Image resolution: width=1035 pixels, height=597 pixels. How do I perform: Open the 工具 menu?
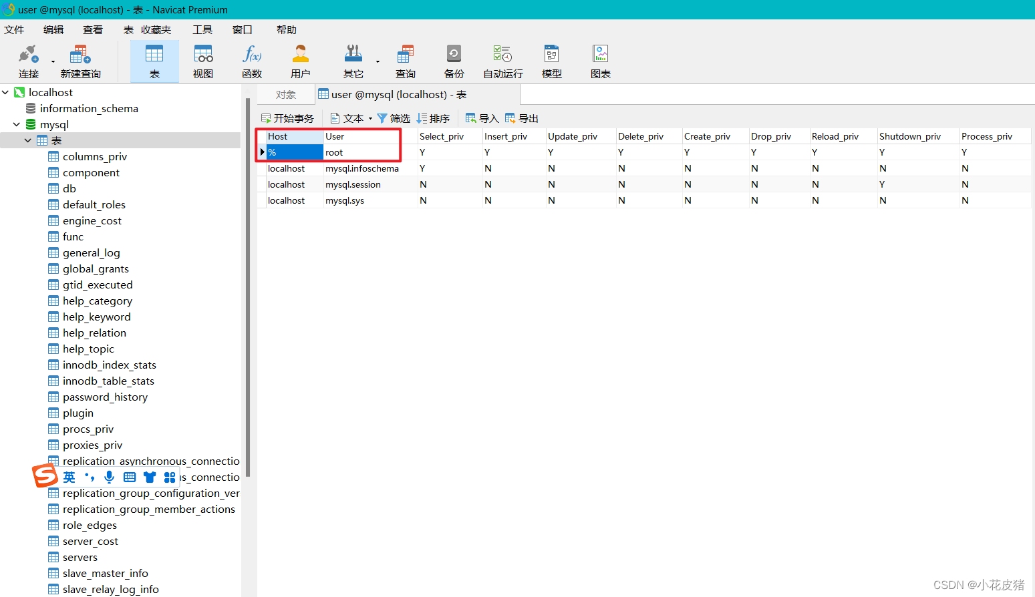[x=202, y=29]
